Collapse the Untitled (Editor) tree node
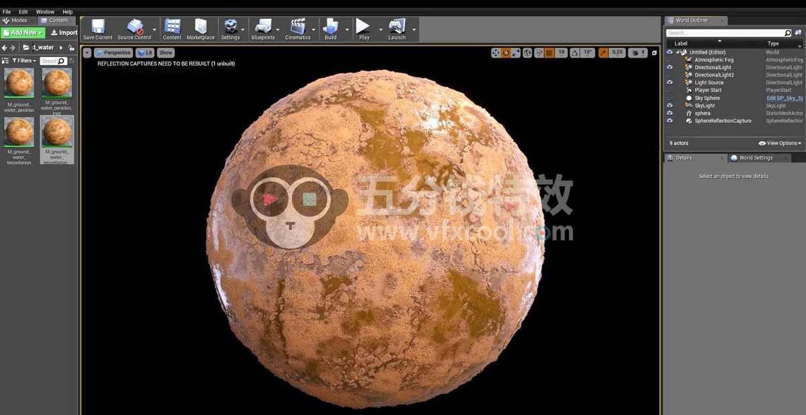The height and width of the screenshot is (415, 806). (x=677, y=52)
